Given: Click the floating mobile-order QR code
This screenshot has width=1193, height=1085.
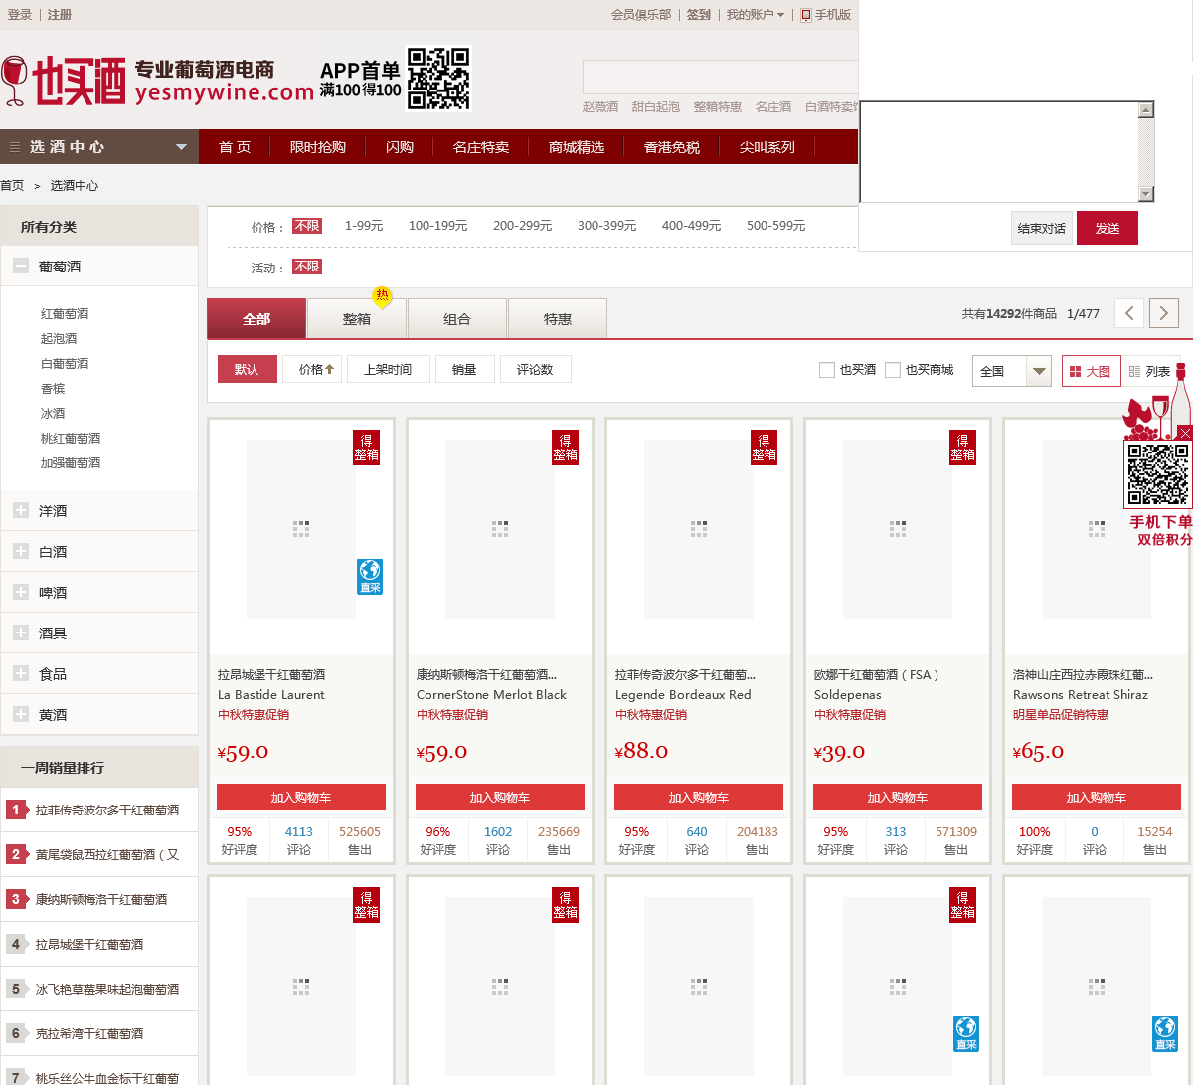Looking at the screenshot, I should coord(1158,474).
